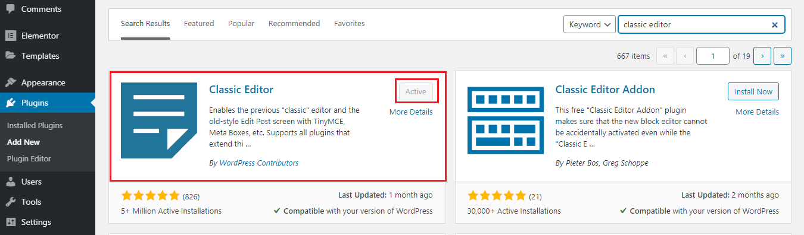The width and height of the screenshot is (804, 235).
Task: Open the Keyword search type dropdown
Action: tap(589, 24)
